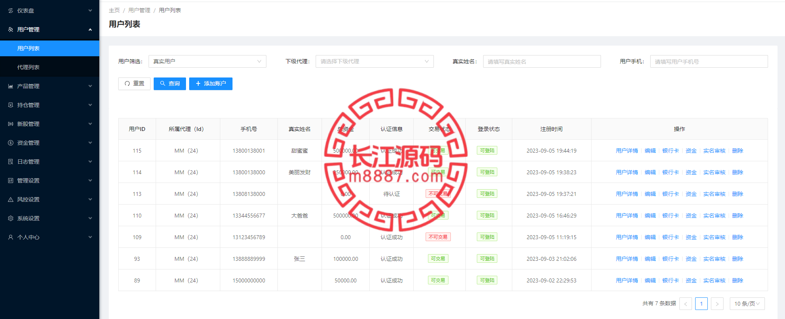Open the 用户筛选 dropdown showing 真实用户
The width and height of the screenshot is (785, 319).
point(207,61)
